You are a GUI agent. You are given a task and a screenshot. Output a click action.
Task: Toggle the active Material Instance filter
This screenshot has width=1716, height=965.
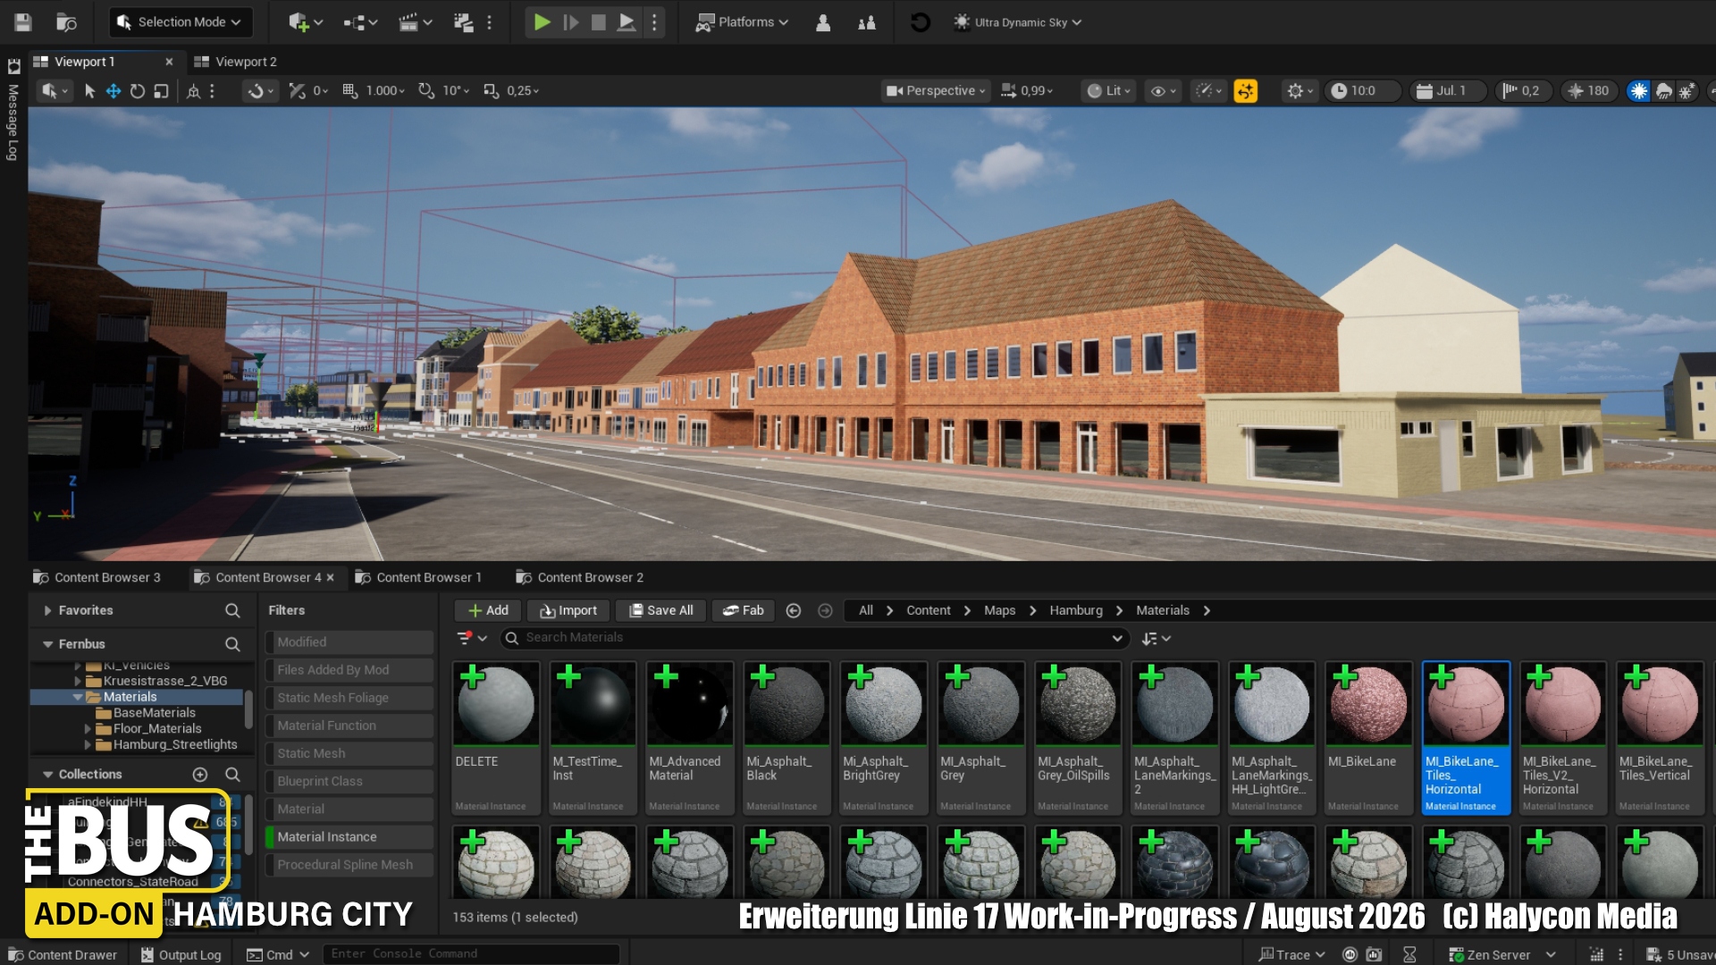[x=349, y=837]
